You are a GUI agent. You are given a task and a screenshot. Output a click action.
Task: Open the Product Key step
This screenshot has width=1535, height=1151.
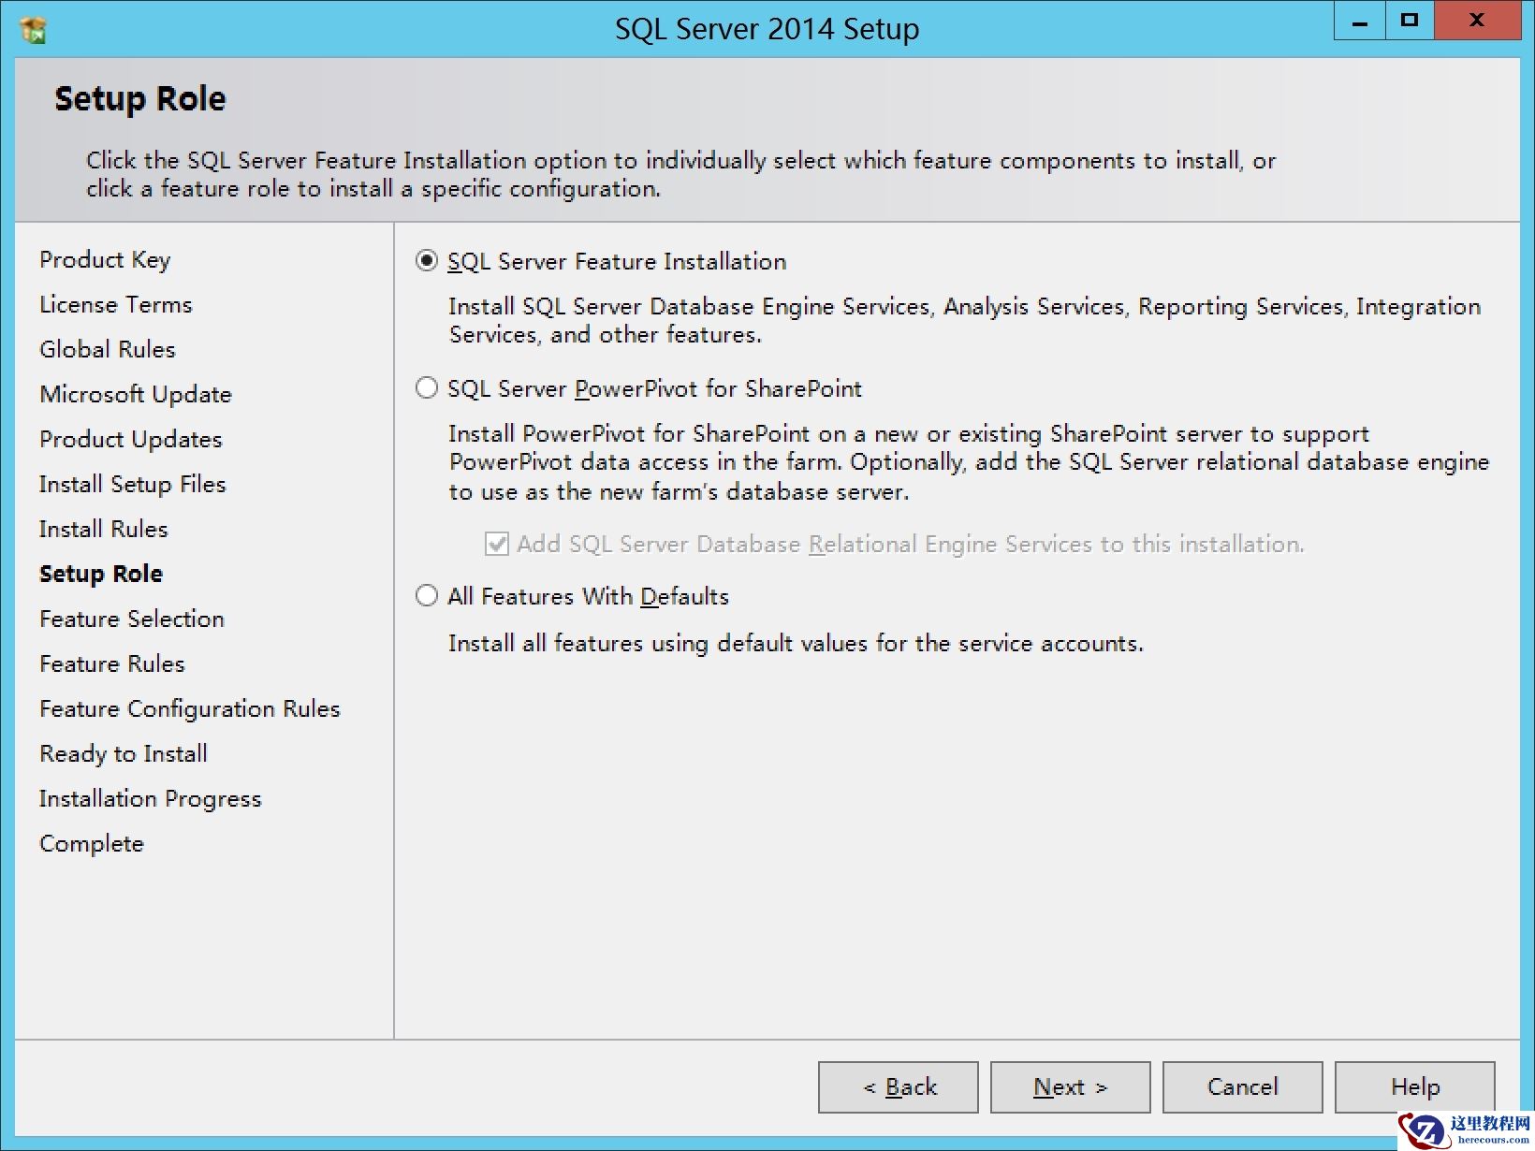point(105,259)
